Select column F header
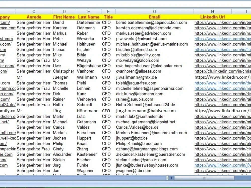This screenshot has width=251, height=188. click(108, 12)
